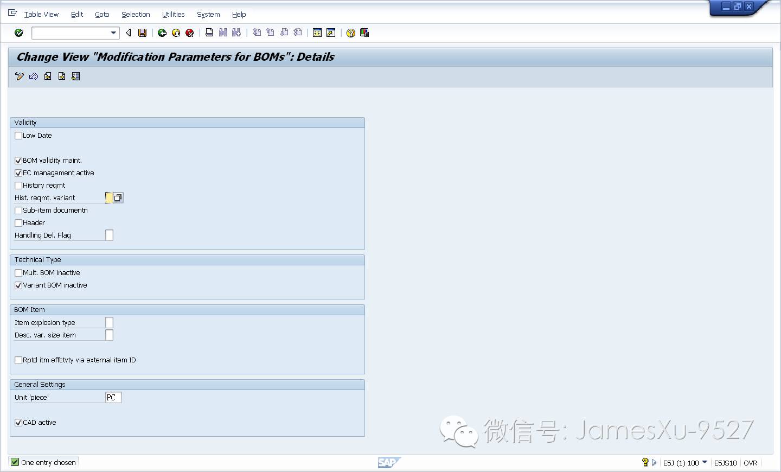The image size is (781, 472).
Task: Create a new session icon
Action: [x=317, y=33]
